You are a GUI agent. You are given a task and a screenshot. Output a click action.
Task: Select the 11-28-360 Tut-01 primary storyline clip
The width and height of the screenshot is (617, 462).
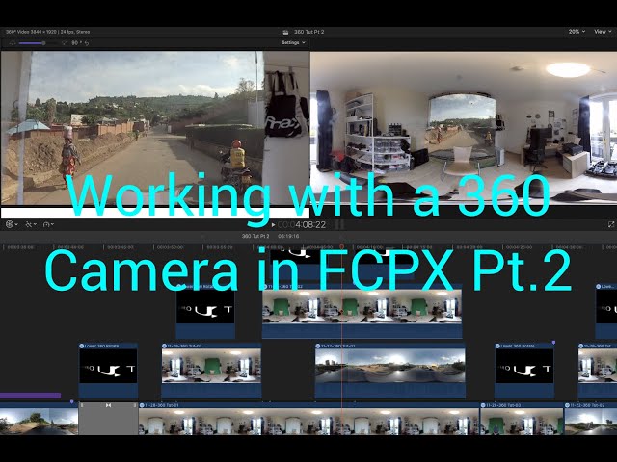pyautogui.click(x=308, y=419)
